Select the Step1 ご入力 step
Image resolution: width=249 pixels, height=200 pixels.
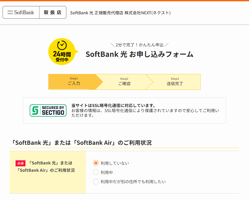(74, 82)
